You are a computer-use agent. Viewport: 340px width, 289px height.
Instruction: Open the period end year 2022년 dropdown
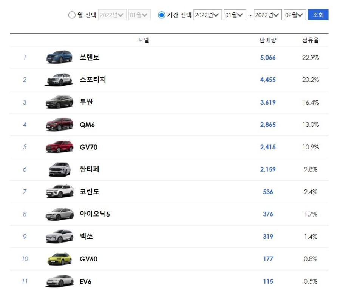coord(267,15)
